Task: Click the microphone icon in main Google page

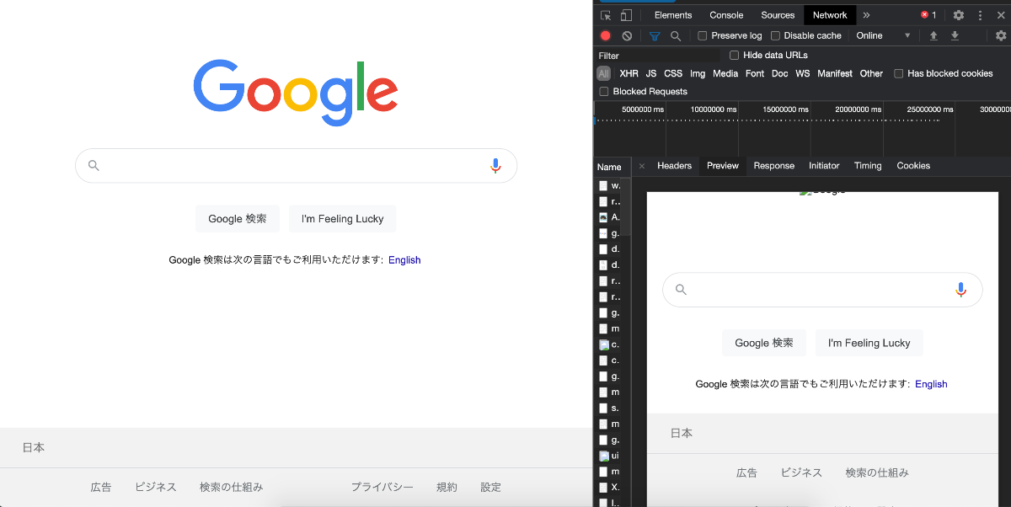Action: [x=495, y=166]
